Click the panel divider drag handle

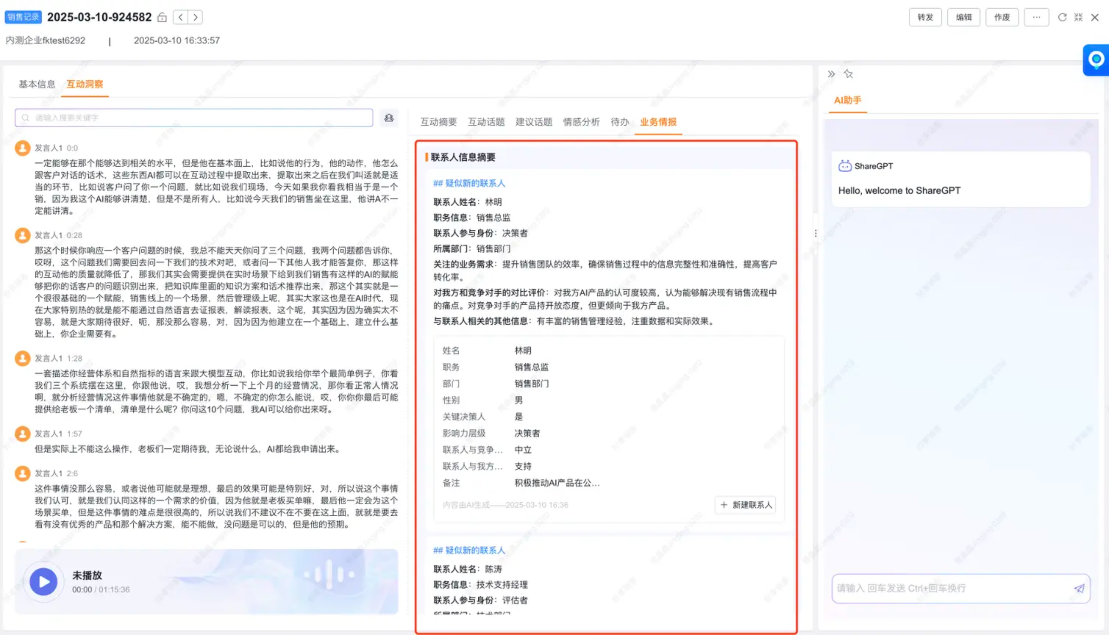pyautogui.click(x=815, y=233)
